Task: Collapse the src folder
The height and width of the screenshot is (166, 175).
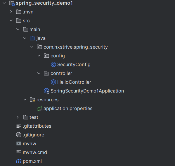Action: [x=11, y=20]
